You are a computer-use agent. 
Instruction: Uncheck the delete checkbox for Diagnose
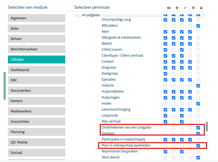point(190,68)
